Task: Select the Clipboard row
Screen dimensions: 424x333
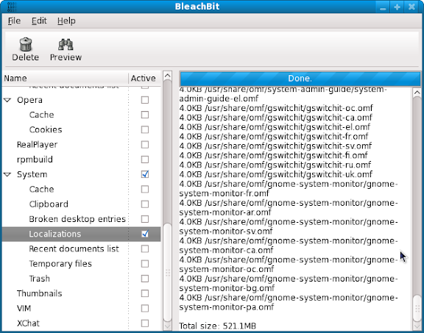Action: pos(82,204)
